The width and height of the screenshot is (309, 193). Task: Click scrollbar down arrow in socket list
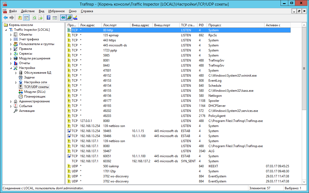(x=304, y=182)
